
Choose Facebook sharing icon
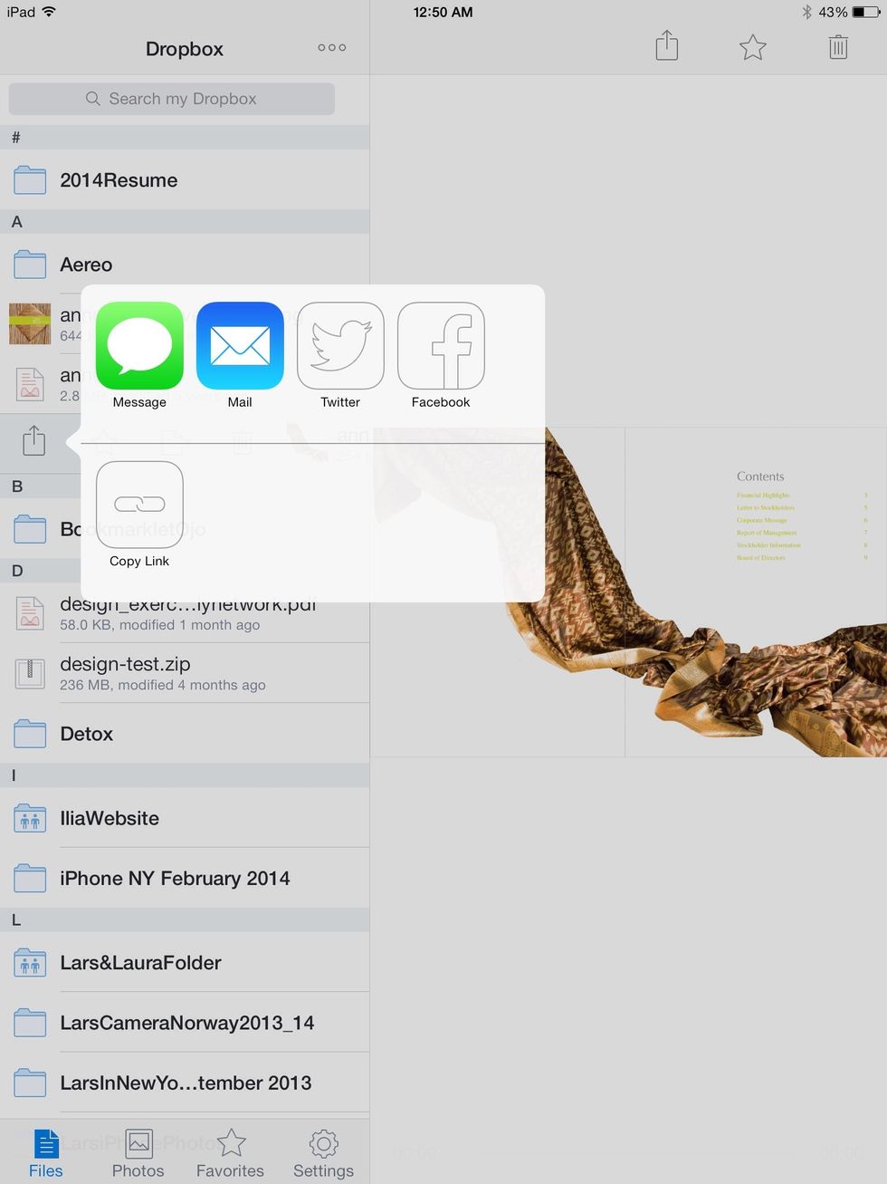(441, 346)
